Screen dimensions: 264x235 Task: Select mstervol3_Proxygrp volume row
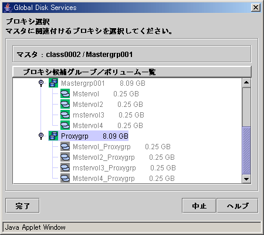118,168
